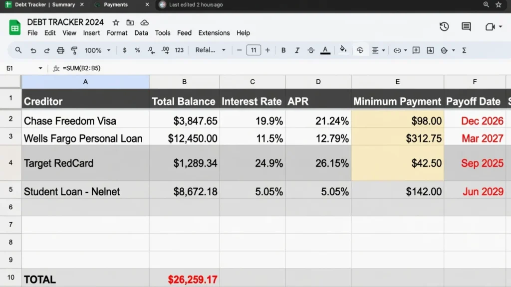511x287 pixels.
Task: Open the text color picker
Action: click(325, 50)
